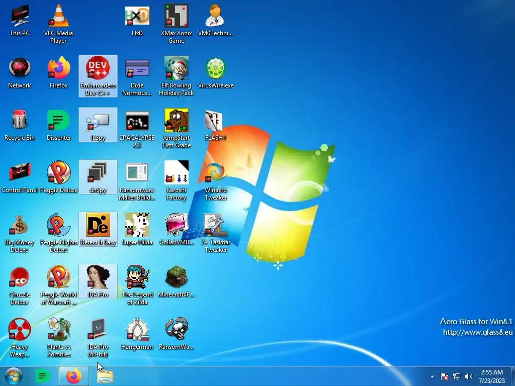Viewport: 515px width, 386px height.
Task: Open File Explorer from the taskbar
Action: click(x=105, y=376)
